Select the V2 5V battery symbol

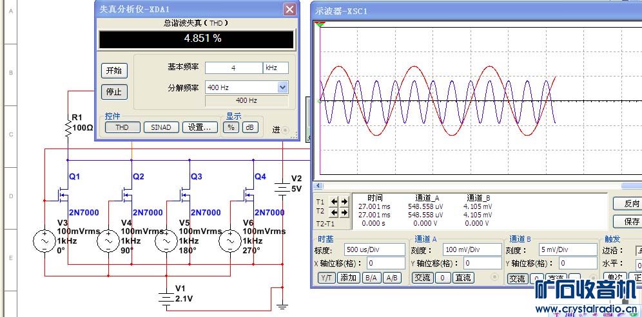click(x=282, y=188)
